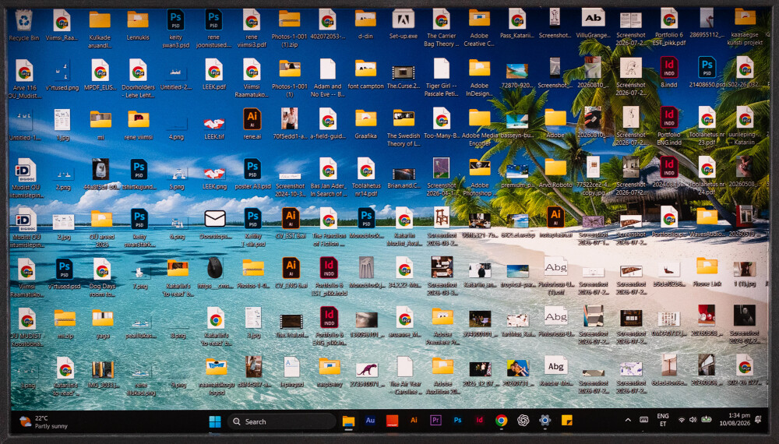
Task: Open the Phone Link shortcut
Action: point(707,266)
